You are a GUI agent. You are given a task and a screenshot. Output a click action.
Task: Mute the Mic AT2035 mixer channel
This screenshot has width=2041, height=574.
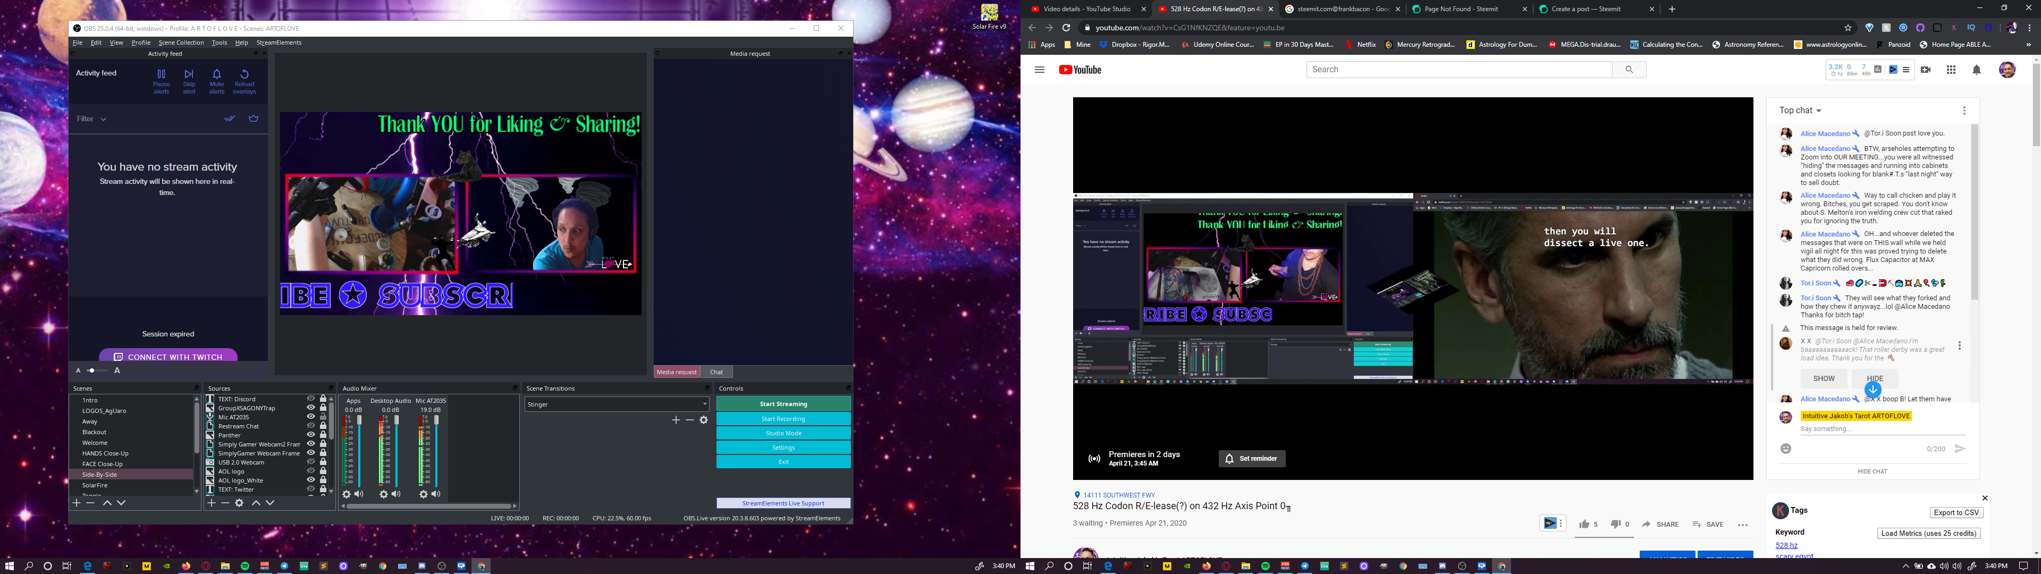tap(436, 494)
